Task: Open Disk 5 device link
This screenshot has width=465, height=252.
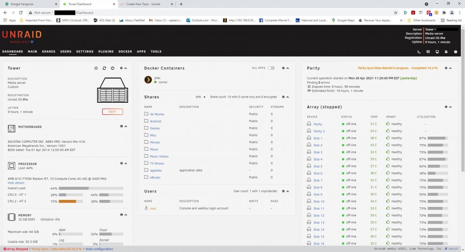Action: pyautogui.click(x=318, y=166)
